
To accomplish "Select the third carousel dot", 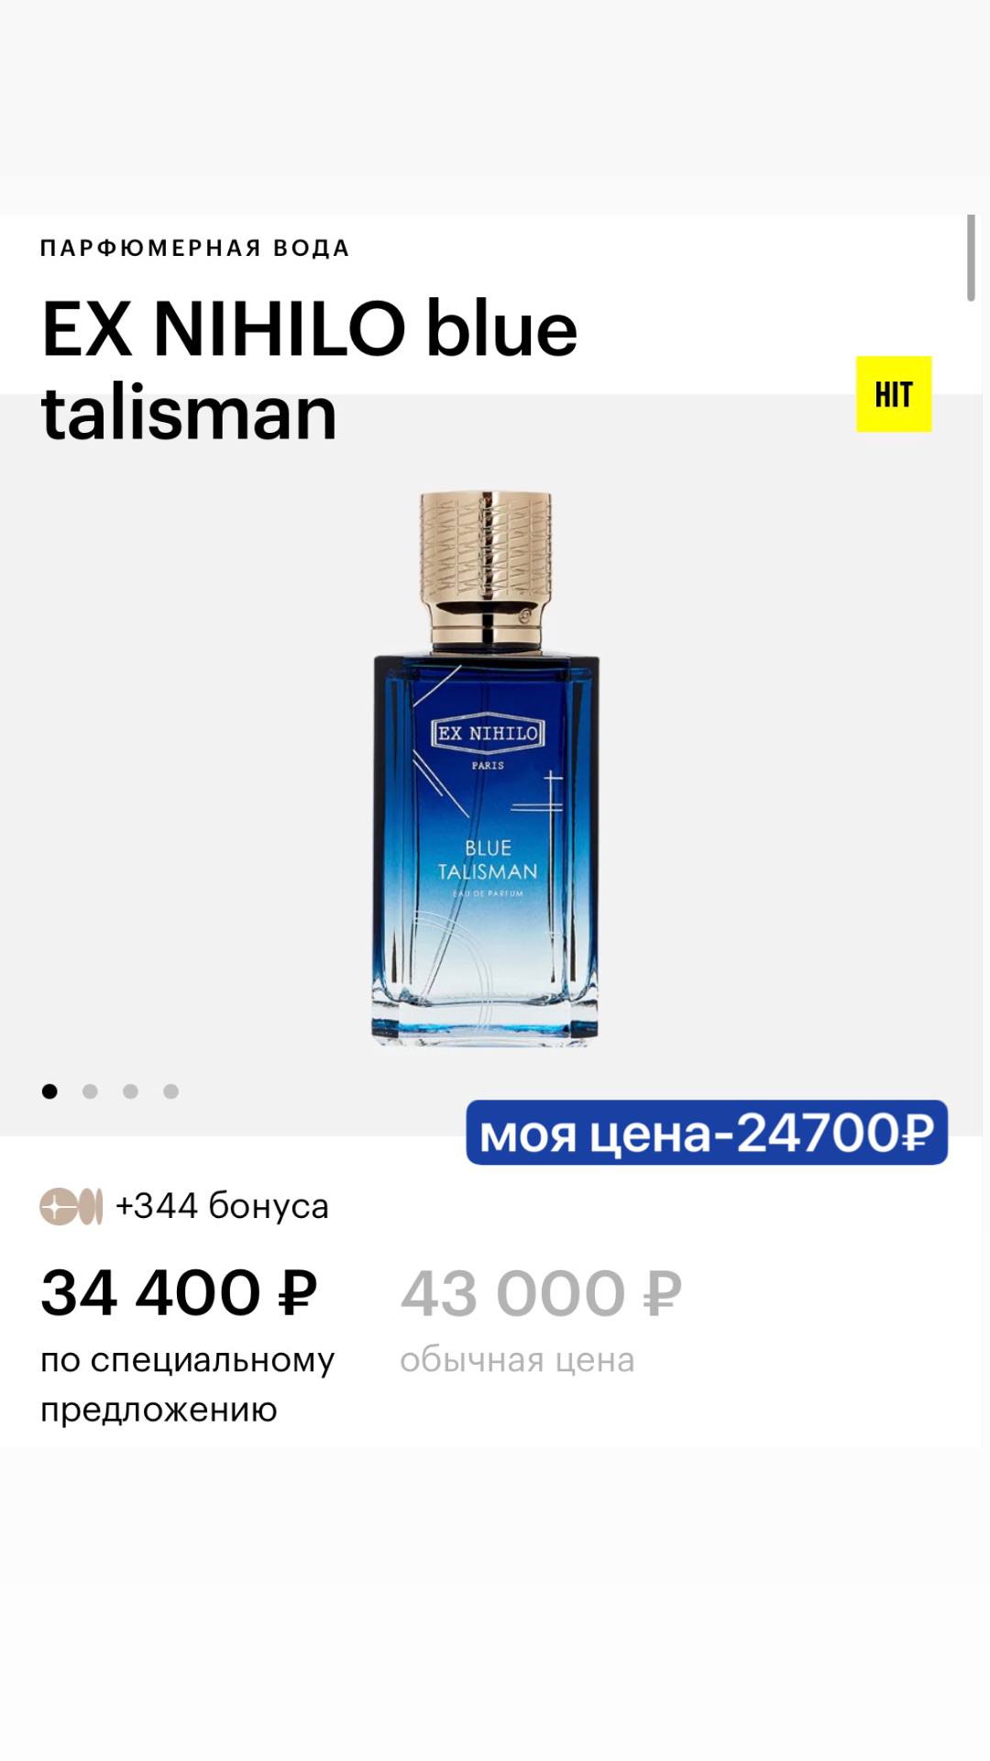I will pyautogui.click(x=130, y=1091).
